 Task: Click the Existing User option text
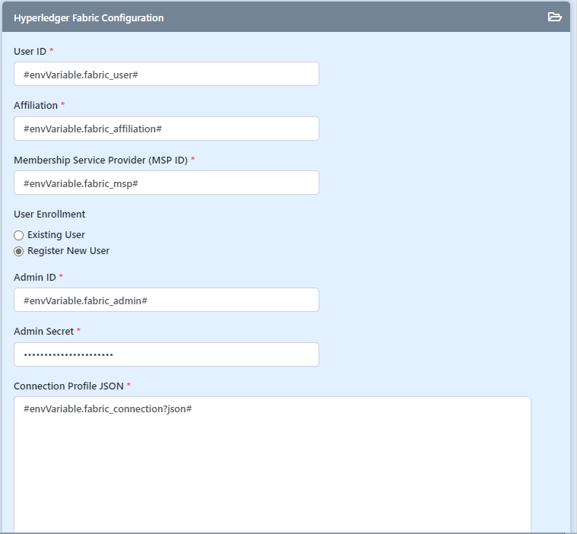56,235
